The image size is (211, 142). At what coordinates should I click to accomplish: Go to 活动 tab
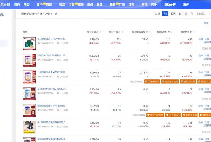[131, 5]
